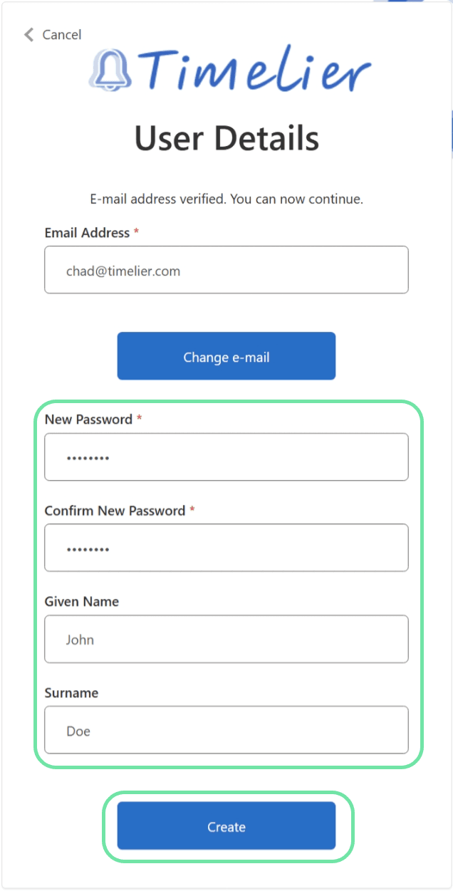Image resolution: width=453 pixels, height=891 pixels.
Task: Focus the Given Name field containing John
Action: point(226,640)
